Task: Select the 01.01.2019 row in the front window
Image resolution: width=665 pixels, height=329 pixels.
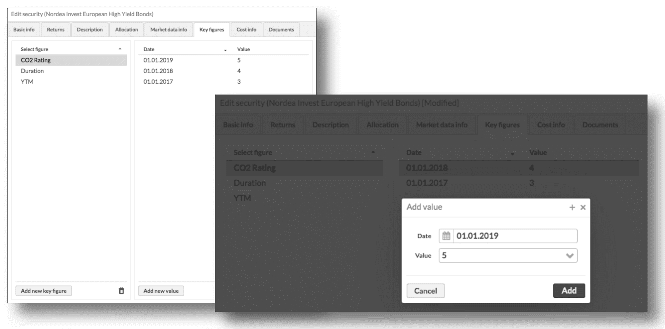Action: click(x=223, y=60)
